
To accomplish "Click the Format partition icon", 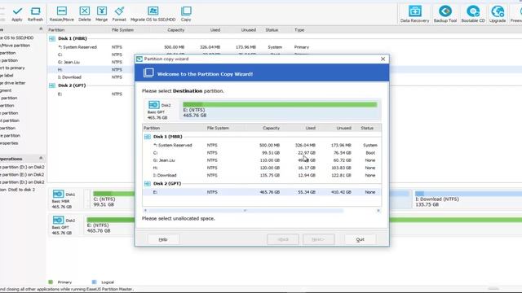I will 119,15.
